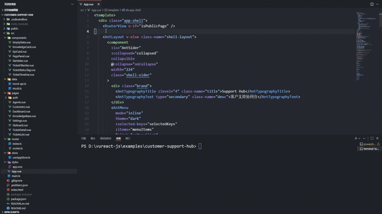The image size is (382, 214).
Task: Focus the terminal command prompt line
Action: tap(141, 146)
